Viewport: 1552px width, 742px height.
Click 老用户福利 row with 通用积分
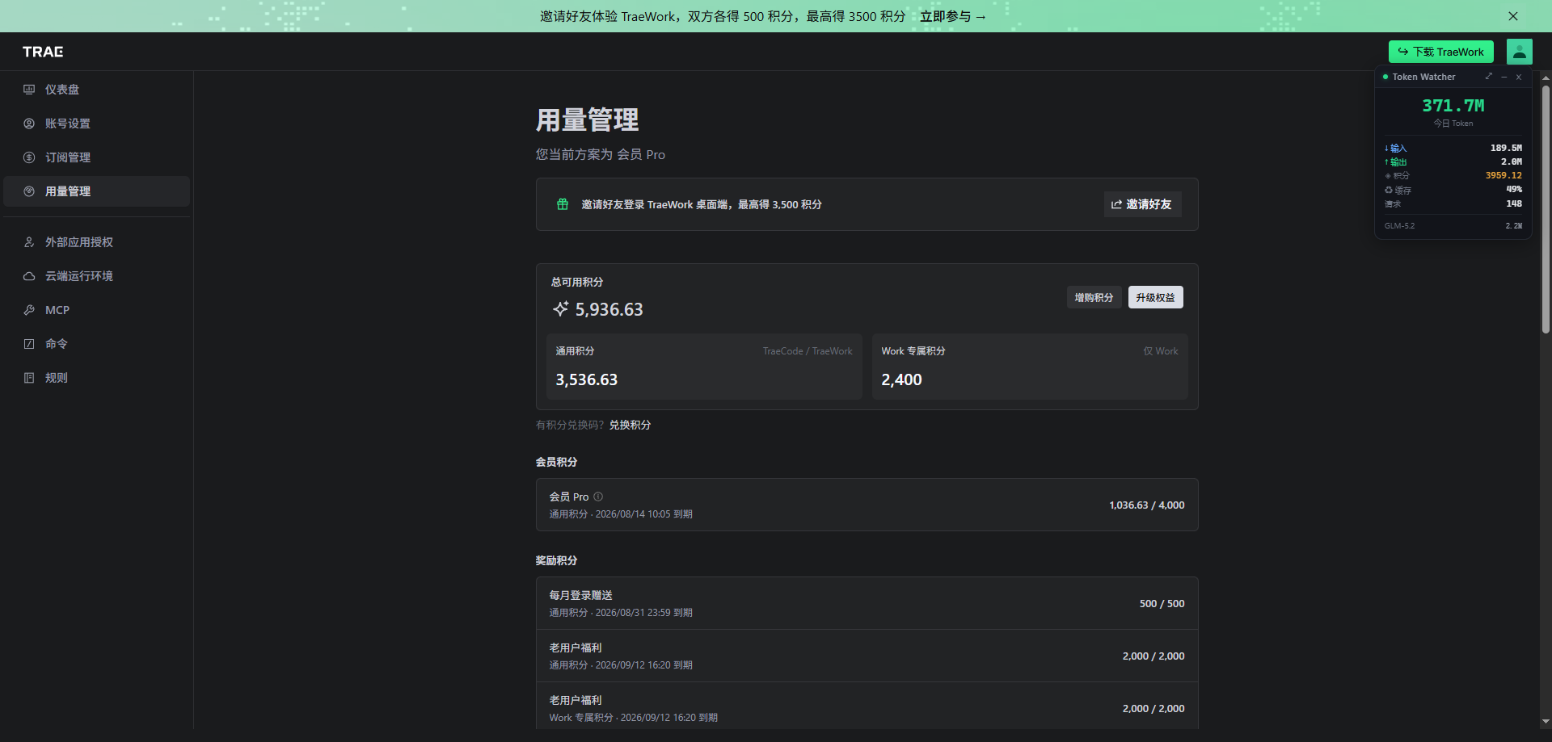(x=867, y=656)
